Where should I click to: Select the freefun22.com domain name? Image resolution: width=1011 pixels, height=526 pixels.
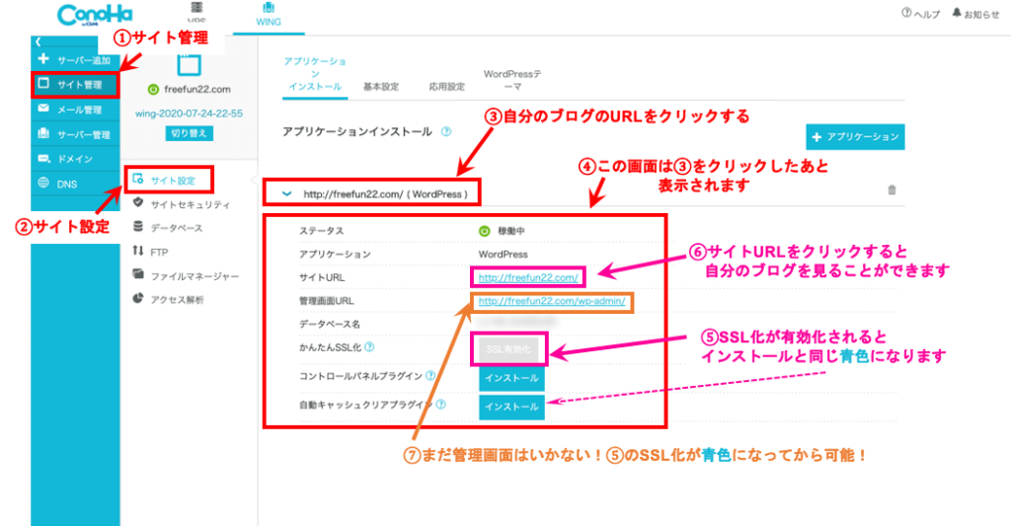coord(197,89)
